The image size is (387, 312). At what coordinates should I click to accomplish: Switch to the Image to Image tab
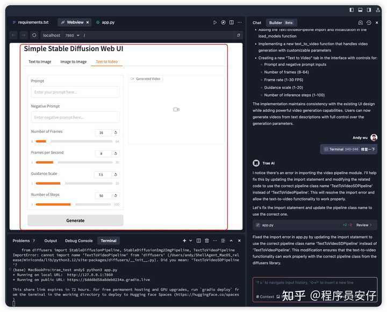tap(73, 62)
